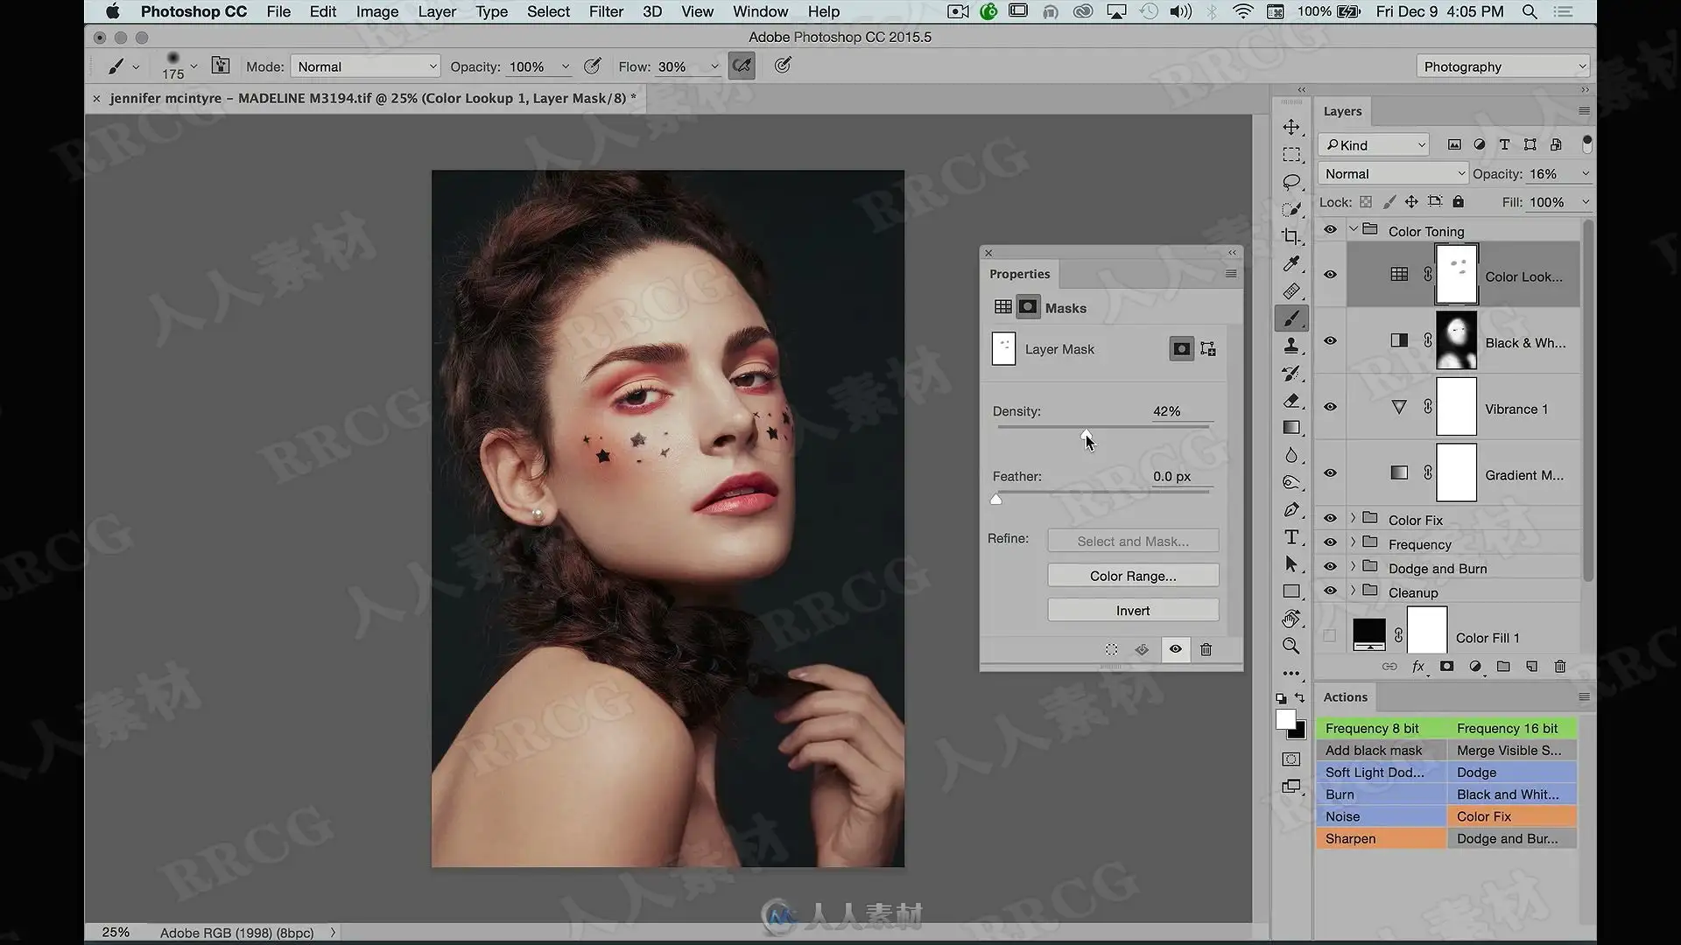Viewport: 1681px width, 945px height.
Task: Select the Zoom tool
Action: (1291, 647)
